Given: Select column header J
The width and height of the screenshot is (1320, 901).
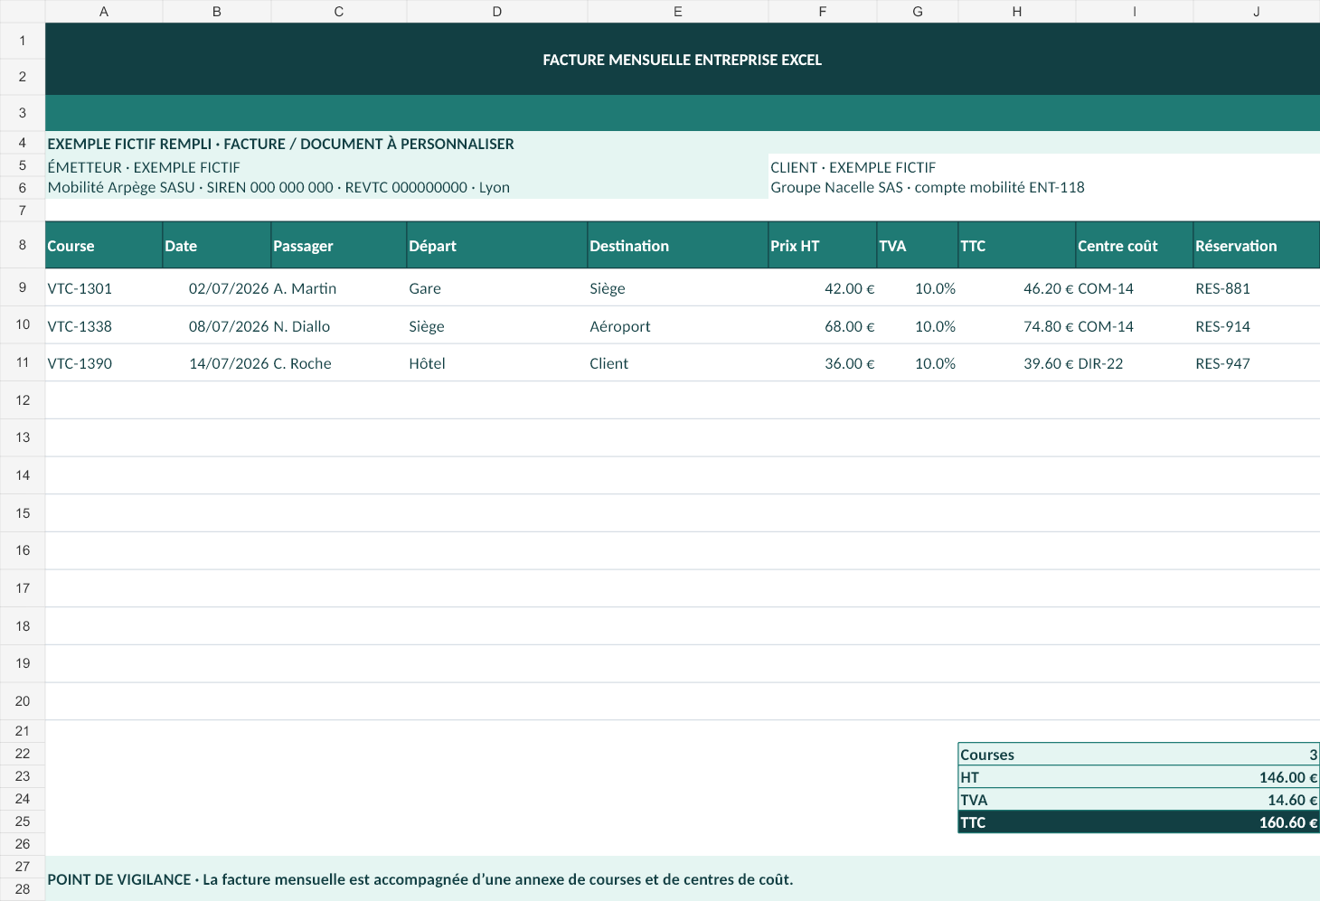Looking at the screenshot, I should pos(1257,12).
